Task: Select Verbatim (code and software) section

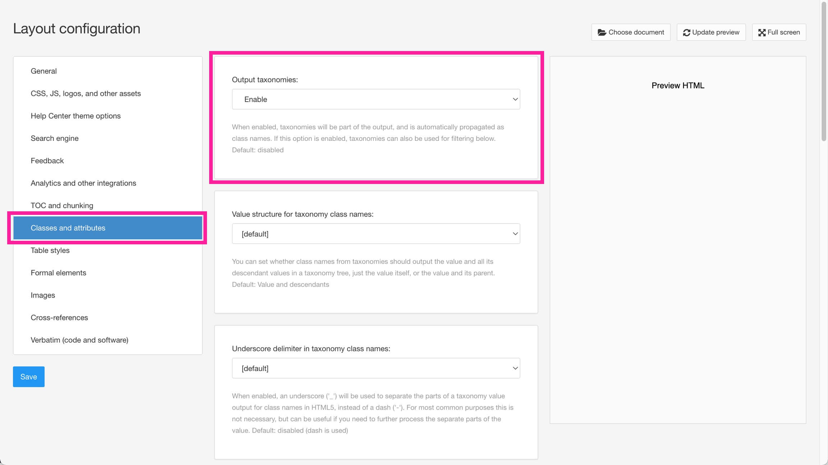Action: tap(79, 340)
